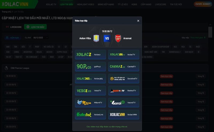Open the Bảng xếp hạng menu item
This screenshot has height=132, width=214.
pos(106,5)
